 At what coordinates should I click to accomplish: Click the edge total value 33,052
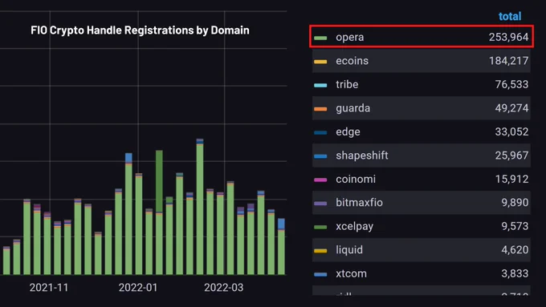click(511, 131)
